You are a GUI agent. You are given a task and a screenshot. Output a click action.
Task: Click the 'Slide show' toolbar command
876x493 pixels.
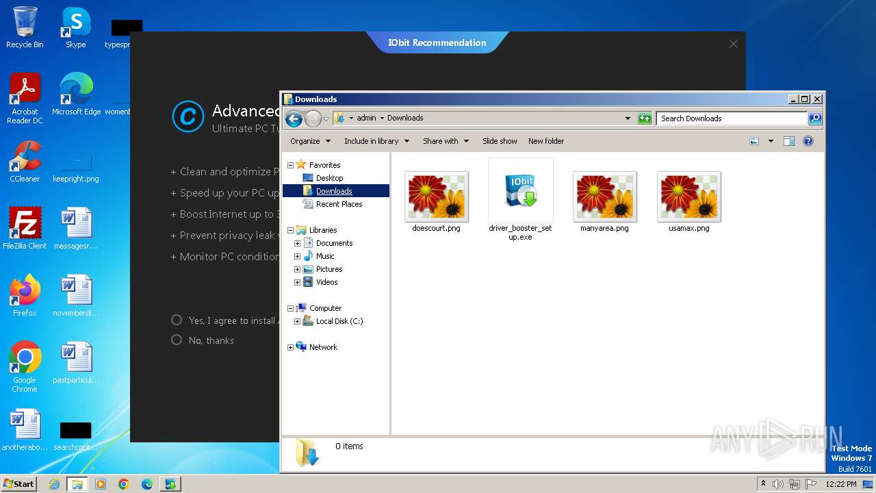500,141
